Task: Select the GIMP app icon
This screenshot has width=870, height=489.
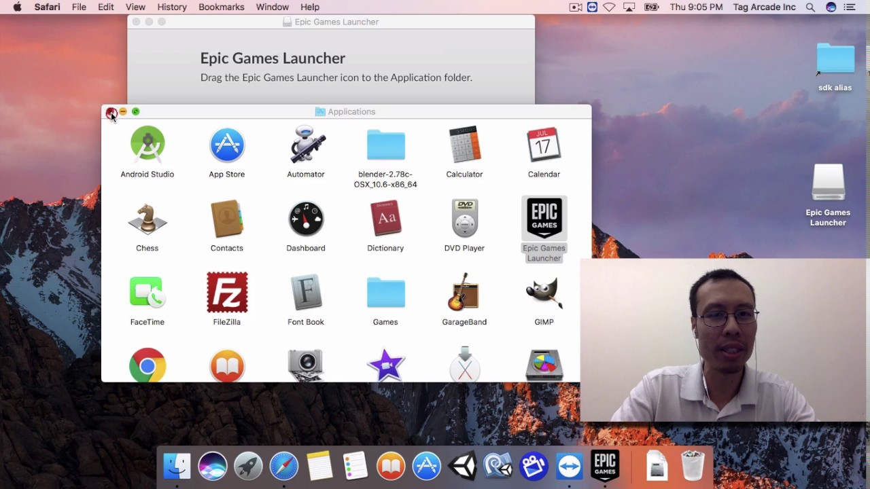Action: point(544,293)
